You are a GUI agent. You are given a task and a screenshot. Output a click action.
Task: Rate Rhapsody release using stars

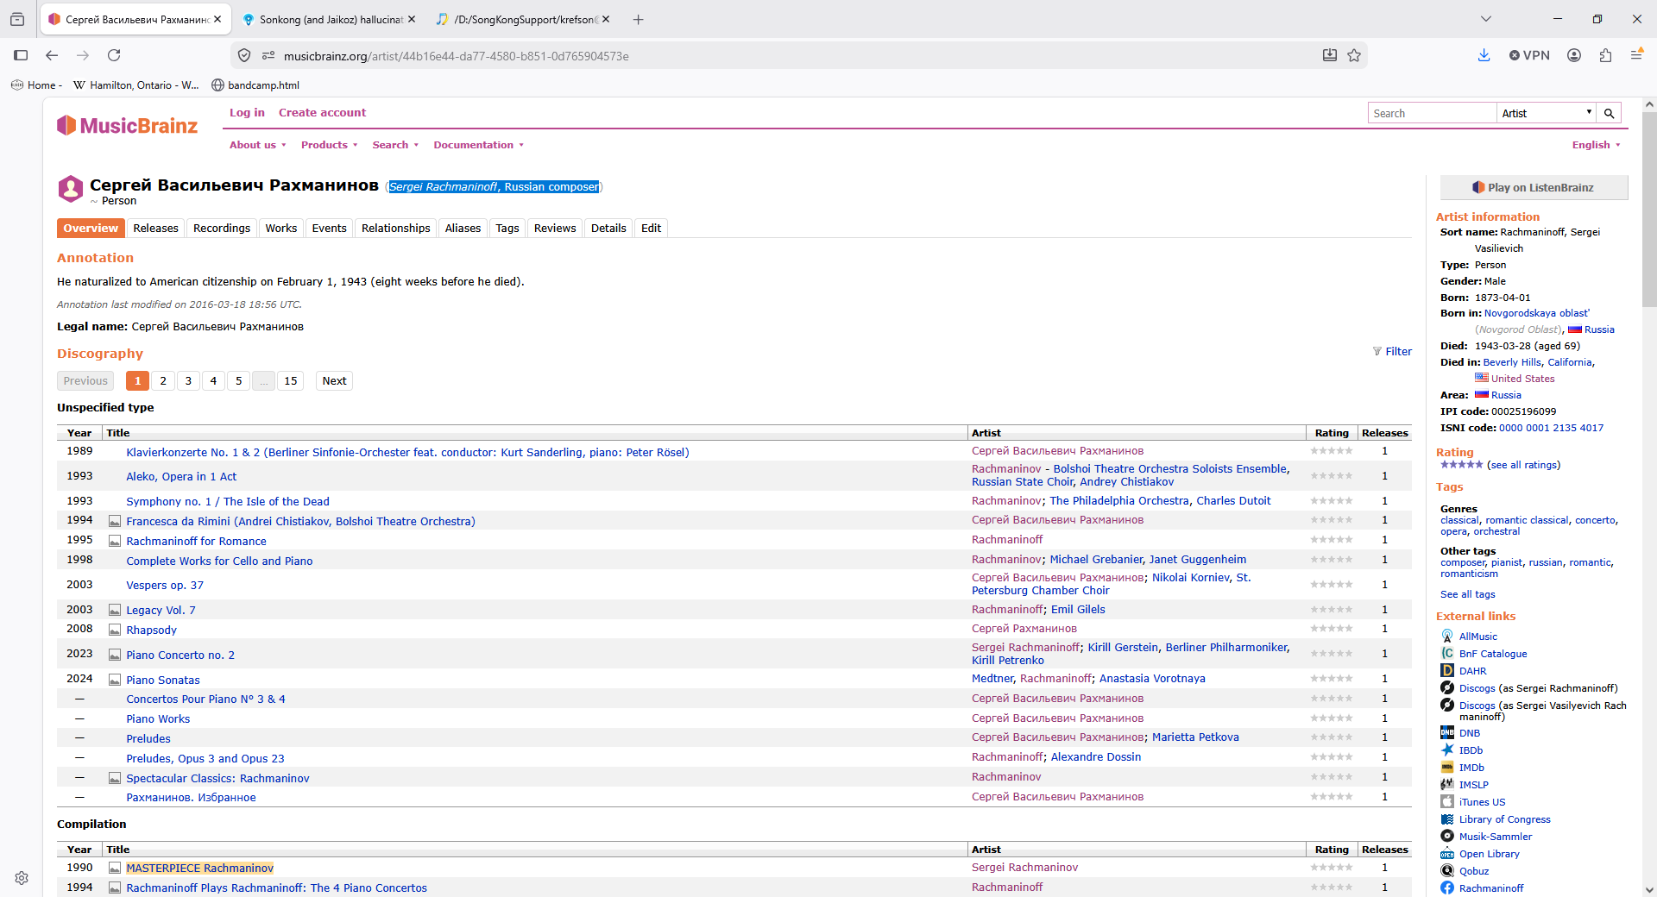[1332, 629]
